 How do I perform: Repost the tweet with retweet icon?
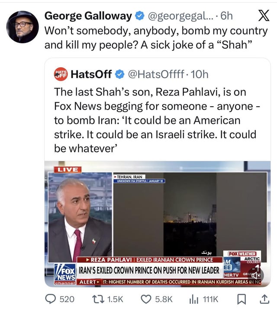(98, 299)
